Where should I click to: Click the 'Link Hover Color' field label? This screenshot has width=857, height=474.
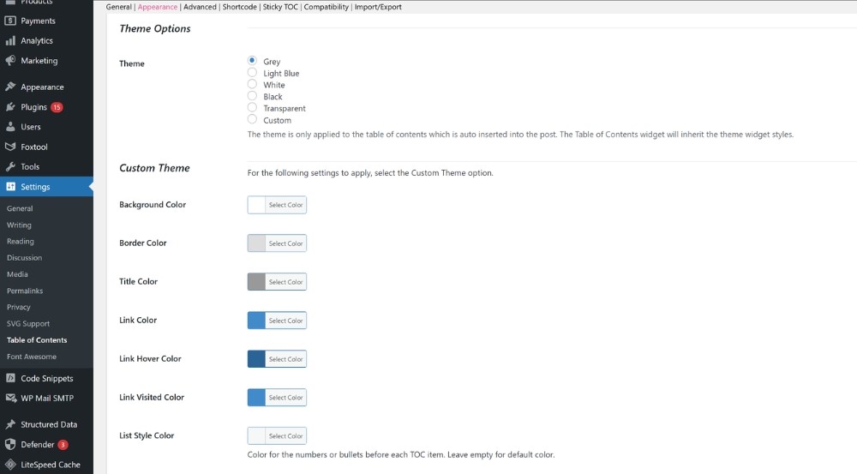[150, 358]
